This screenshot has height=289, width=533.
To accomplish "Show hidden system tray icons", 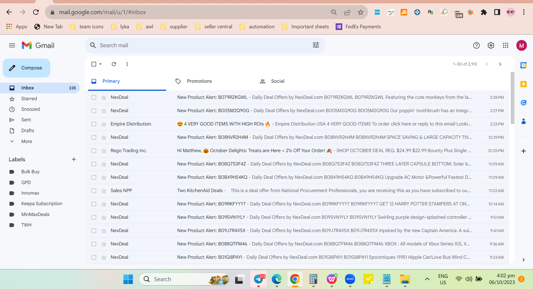I will point(427,279).
